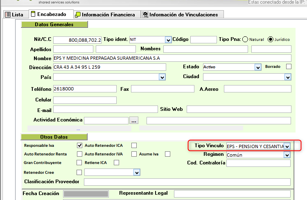The height and width of the screenshot is (200, 307).
Task: Select the Natural person type radio
Action: pos(246,39)
